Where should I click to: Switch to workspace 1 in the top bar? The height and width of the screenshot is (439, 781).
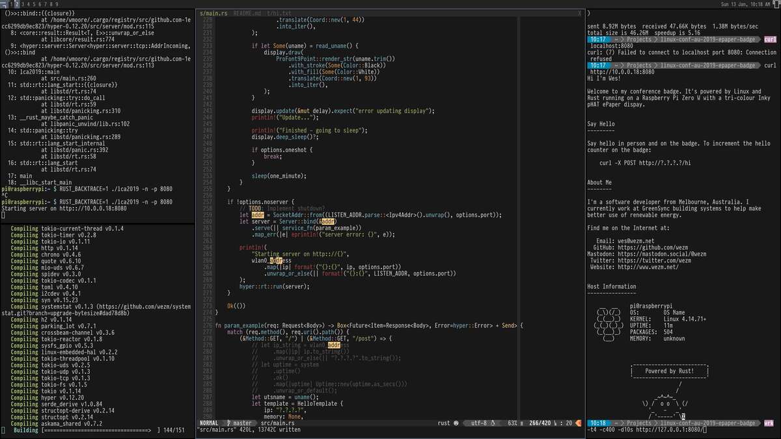point(10,4)
